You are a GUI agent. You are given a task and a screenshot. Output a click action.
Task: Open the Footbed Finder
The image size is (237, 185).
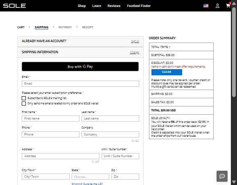point(139,6)
